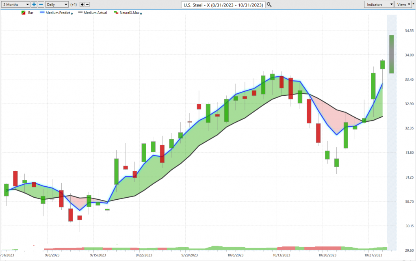This screenshot has height=261, width=416.
Task: Click the U.S. Steel symbol field
Action: 223,5
